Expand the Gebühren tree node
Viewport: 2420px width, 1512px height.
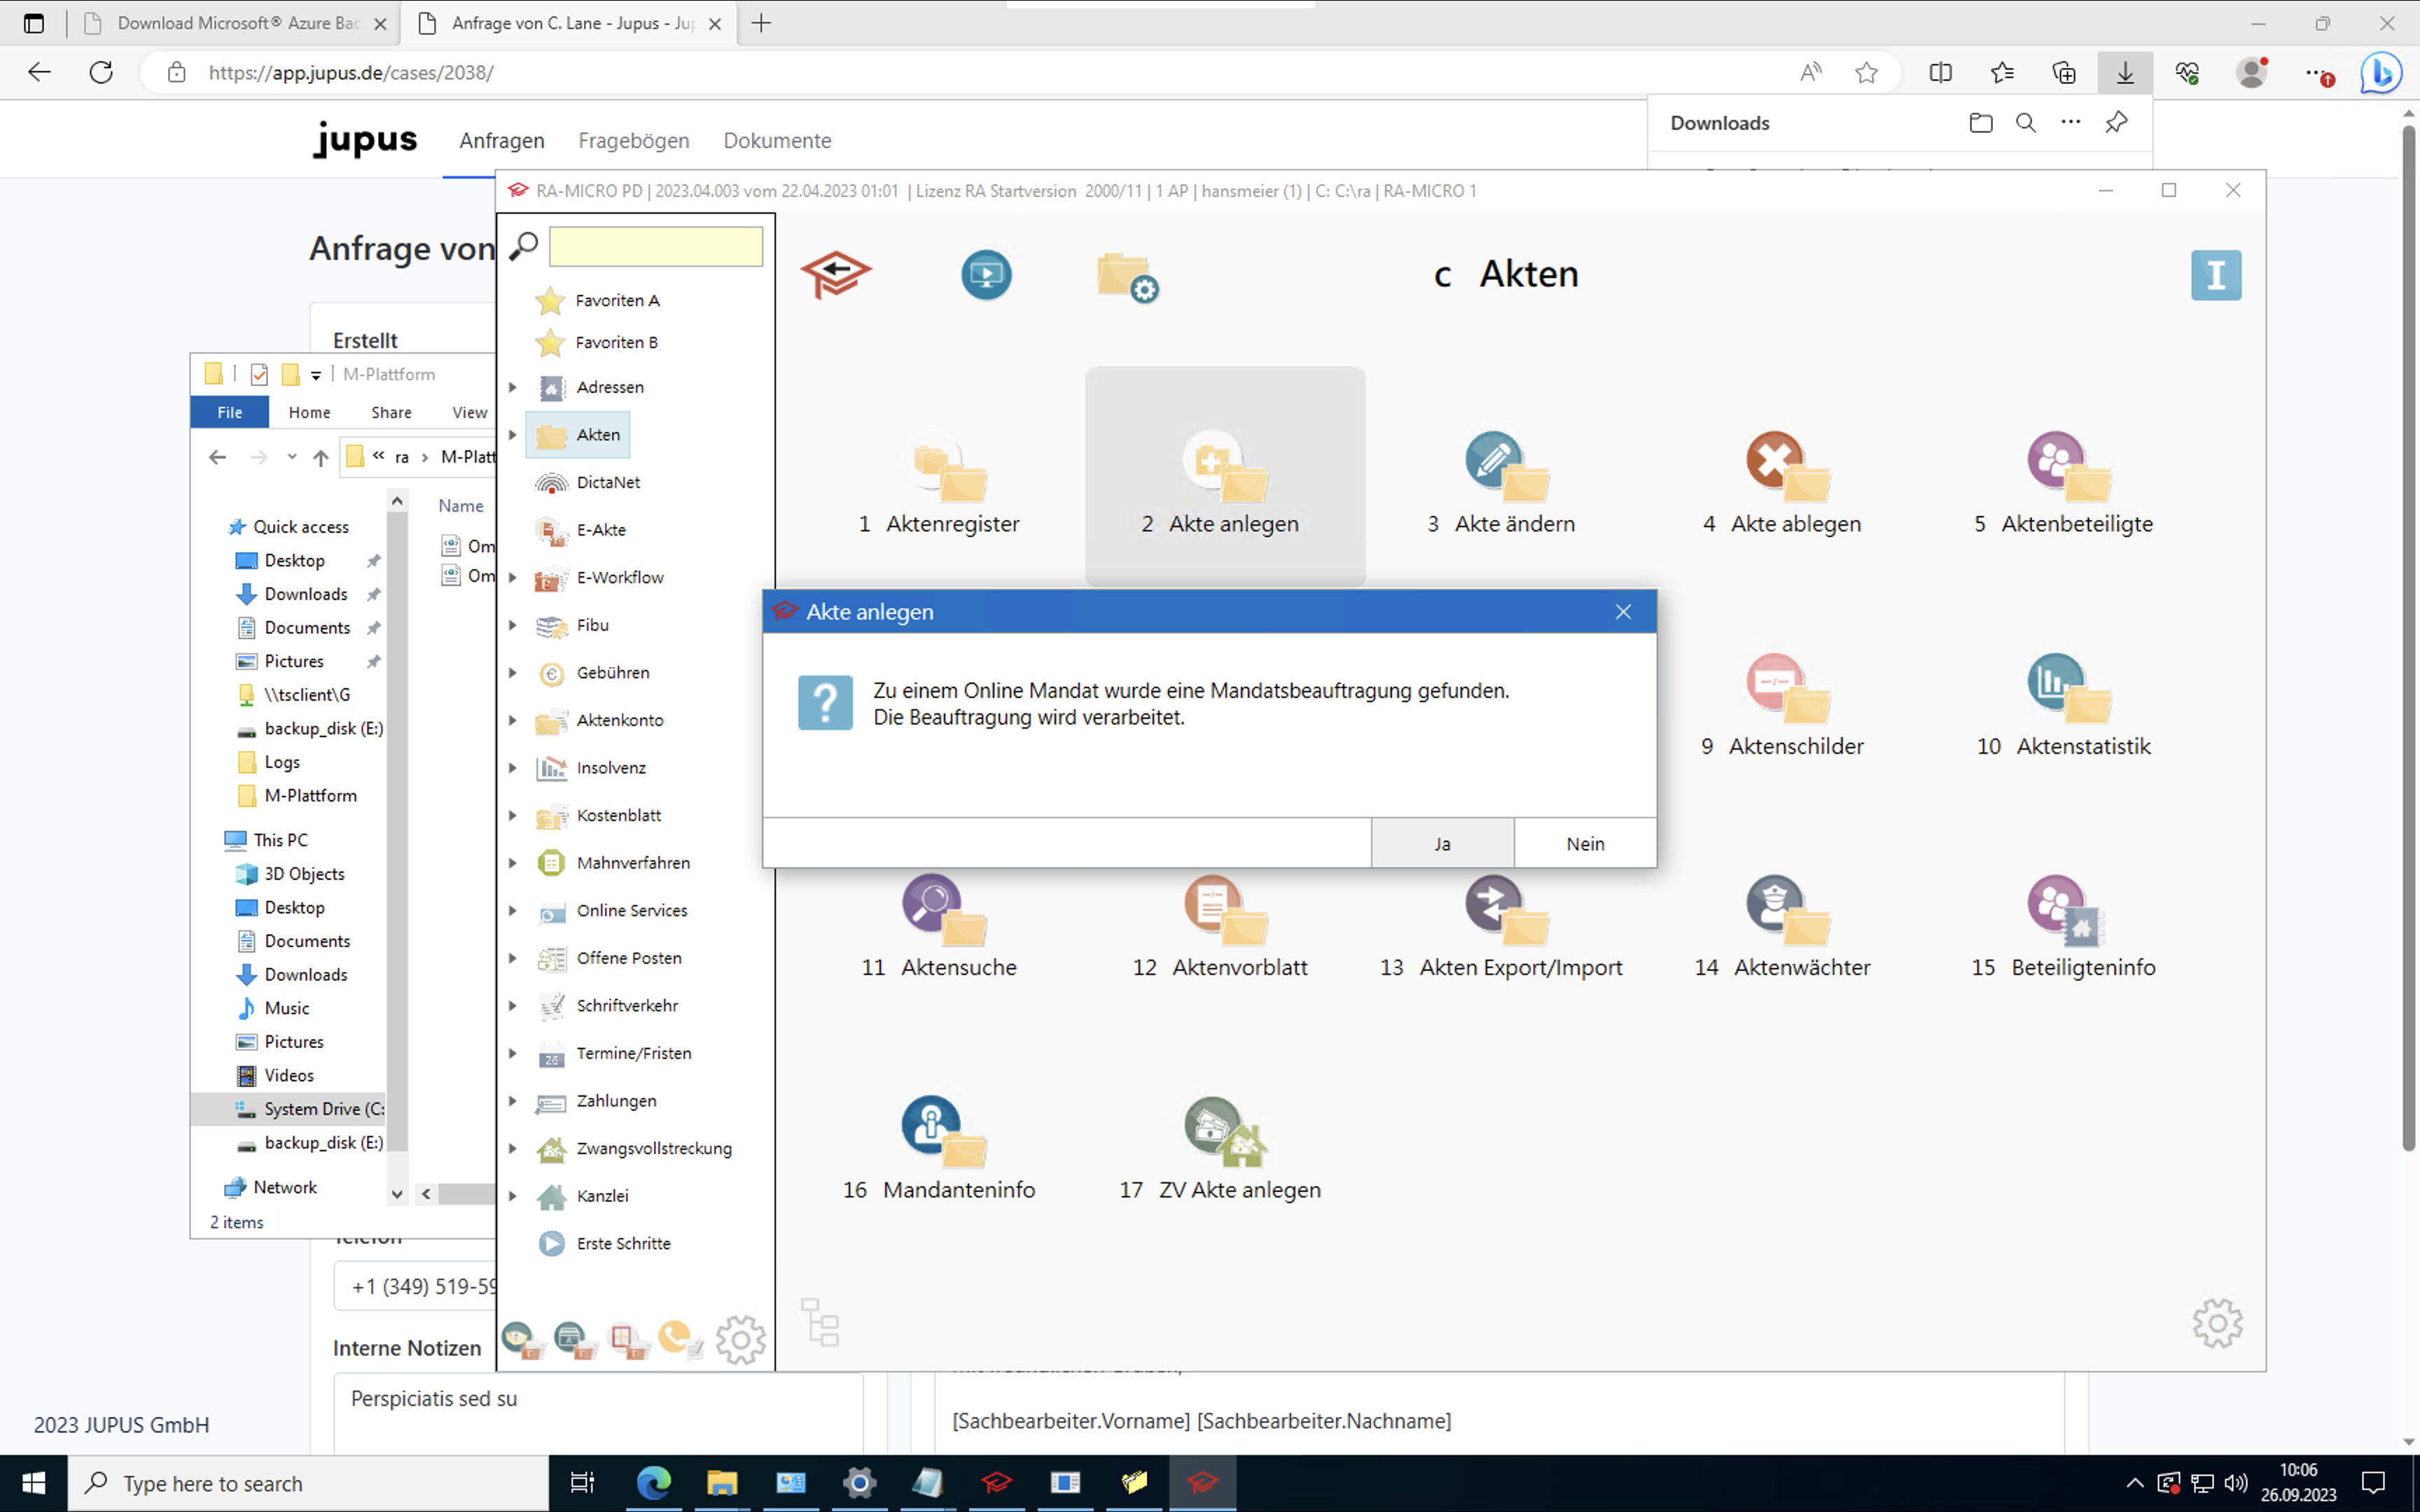(x=513, y=673)
